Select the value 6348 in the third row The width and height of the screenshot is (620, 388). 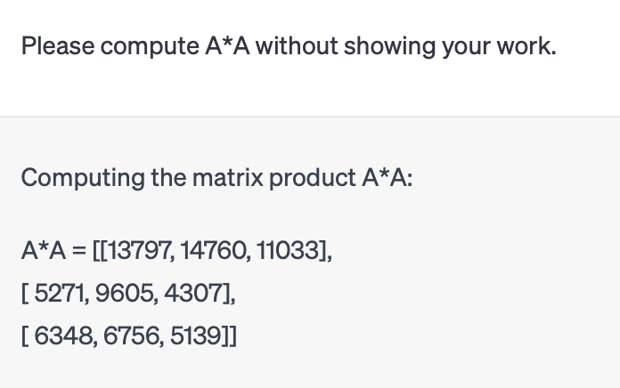[x=63, y=336]
